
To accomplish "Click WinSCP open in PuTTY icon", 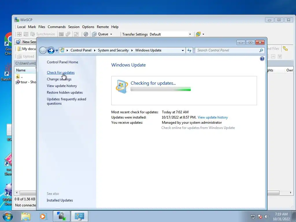I will pyautogui.click(x=68, y=34).
